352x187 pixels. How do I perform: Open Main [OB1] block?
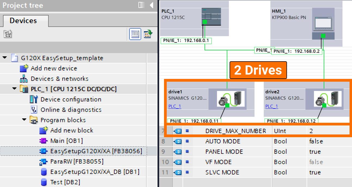coord(66,141)
